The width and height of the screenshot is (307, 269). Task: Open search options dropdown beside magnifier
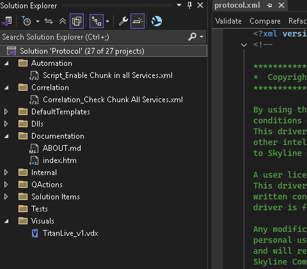click(201, 37)
